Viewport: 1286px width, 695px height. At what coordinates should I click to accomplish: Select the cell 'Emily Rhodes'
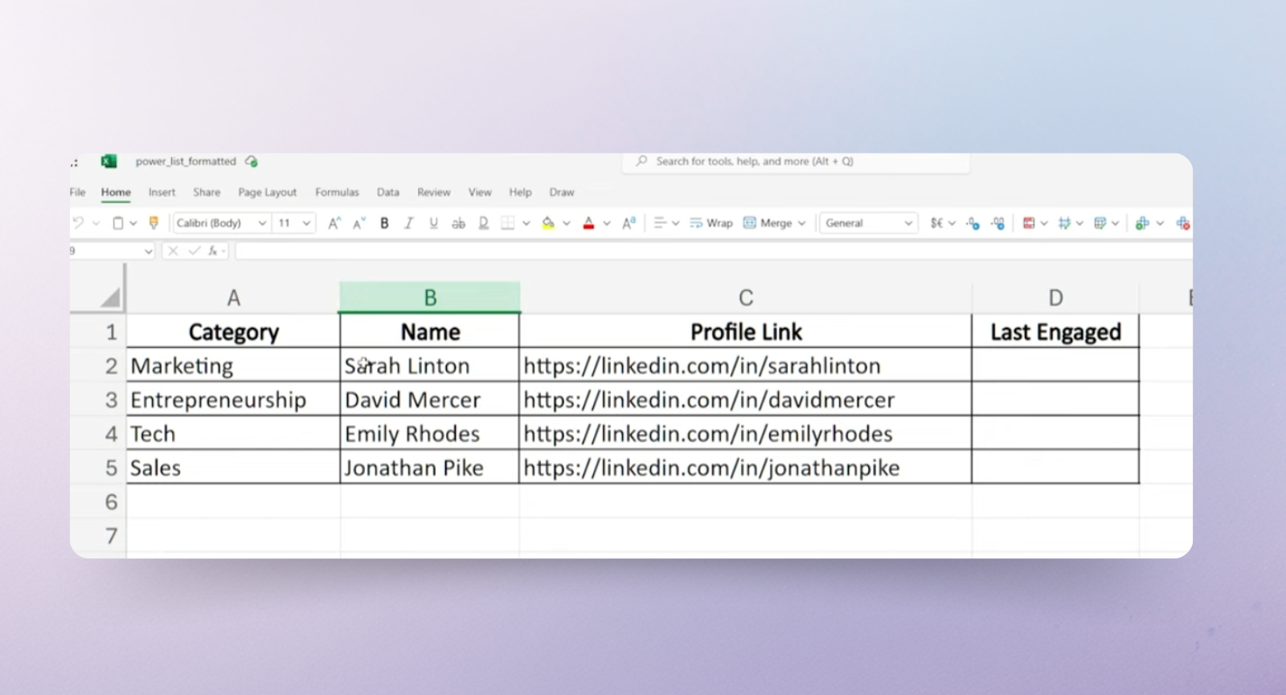point(430,434)
